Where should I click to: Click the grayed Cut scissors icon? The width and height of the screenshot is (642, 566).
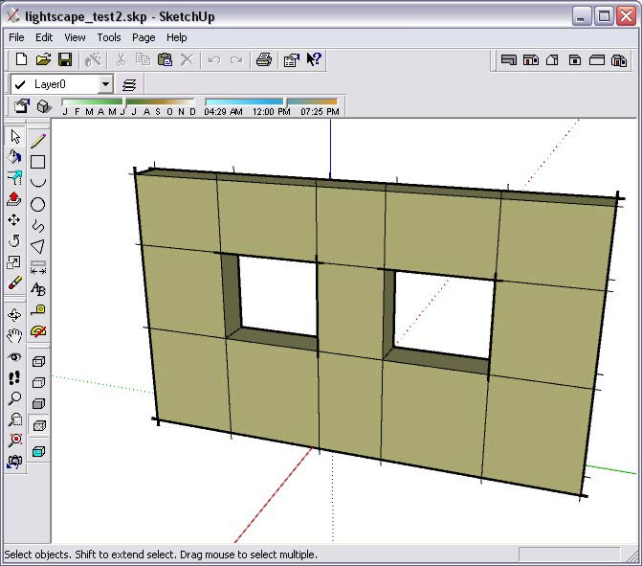[121, 60]
